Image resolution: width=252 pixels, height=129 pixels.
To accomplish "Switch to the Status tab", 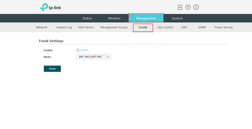I will pos(87,18).
